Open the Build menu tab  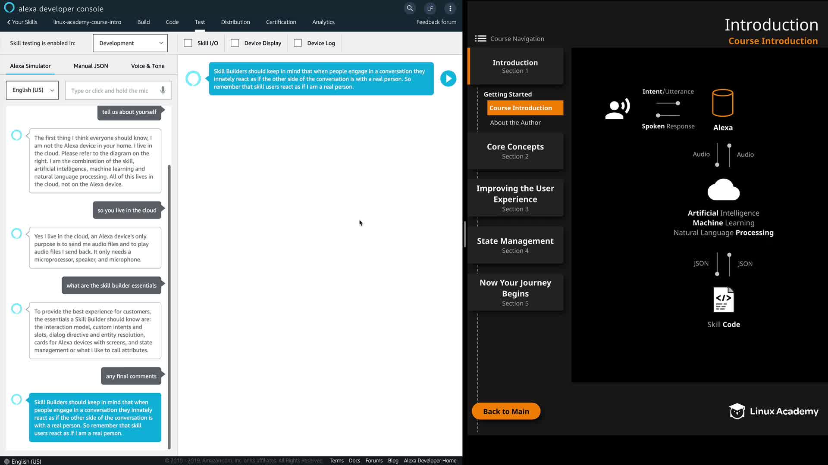pyautogui.click(x=144, y=22)
